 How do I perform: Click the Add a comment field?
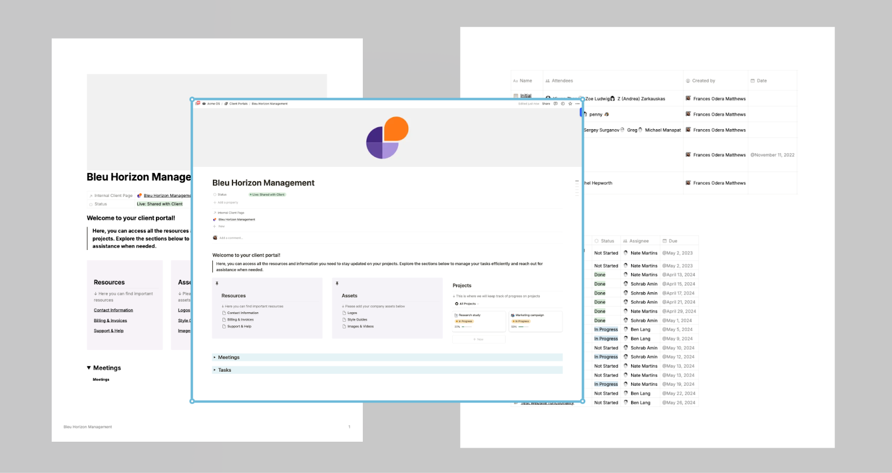click(x=231, y=238)
